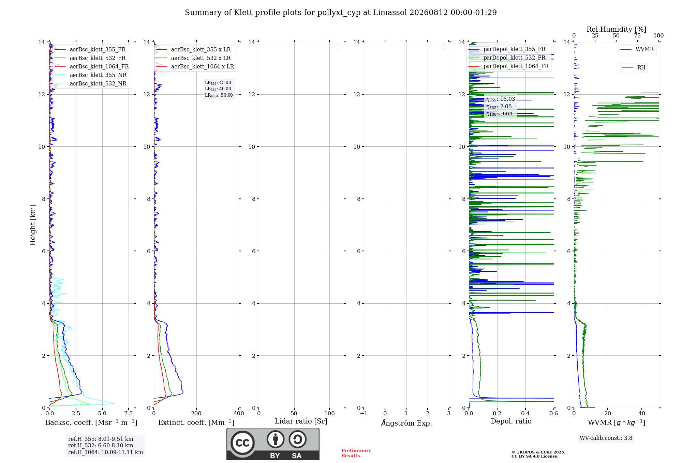This screenshot has height=463, width=682.
Task: Click the Rel.Humidity [%] axis title
Action: (x=616, y=29)
